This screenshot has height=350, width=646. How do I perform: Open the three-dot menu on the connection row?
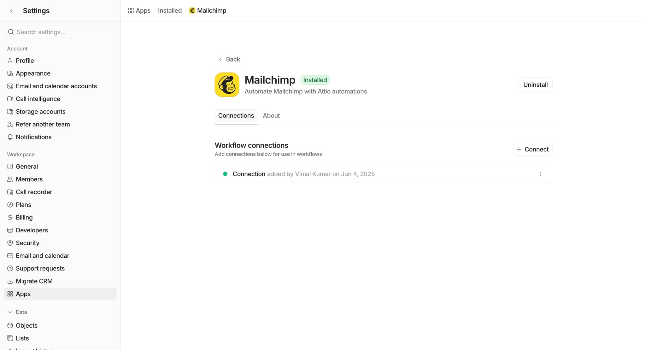pyautogui.click(x=540, y=174)
